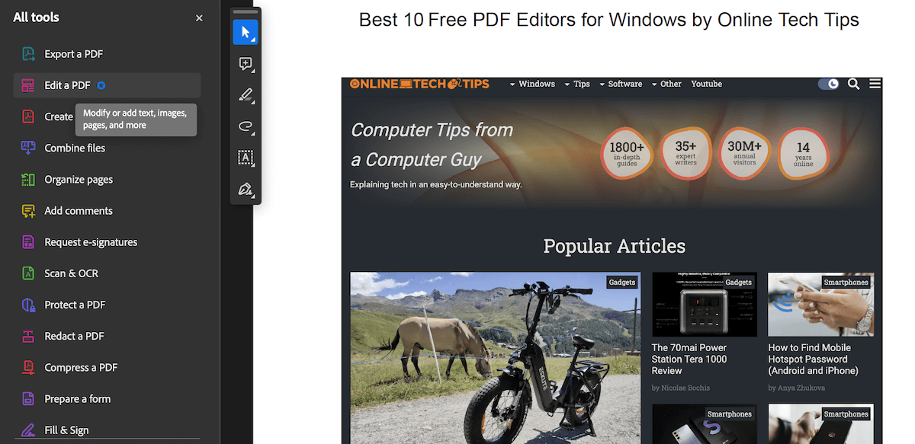The image size is (915, 444).
Task: Close the All tools panel
Action: 199,18
